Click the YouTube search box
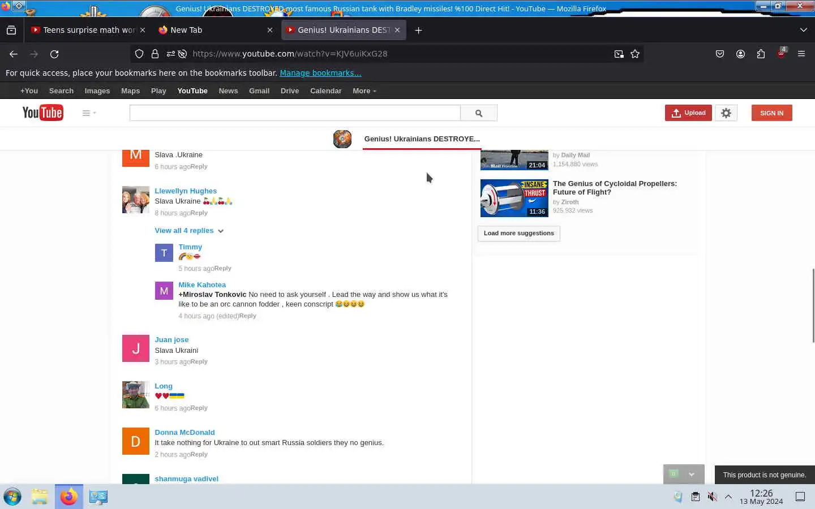Image resolution: width=815 pixels, height=509 pixels. click(295, 113)
